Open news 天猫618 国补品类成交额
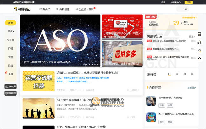206x129 pixels. (168, 58)
